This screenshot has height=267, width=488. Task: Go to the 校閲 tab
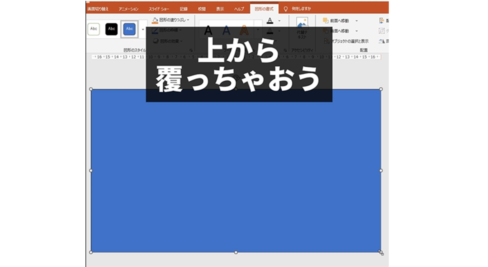tap(202, 9)
